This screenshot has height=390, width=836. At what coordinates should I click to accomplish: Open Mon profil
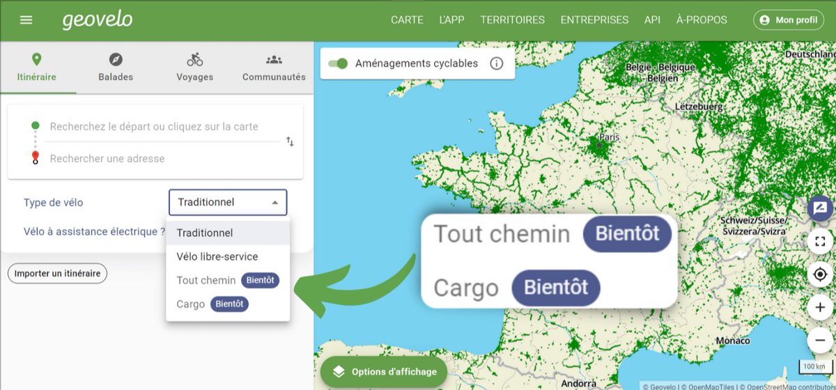789,20
